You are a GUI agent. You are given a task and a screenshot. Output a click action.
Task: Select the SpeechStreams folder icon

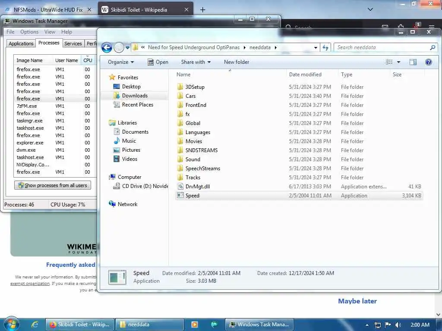(180, 168)
